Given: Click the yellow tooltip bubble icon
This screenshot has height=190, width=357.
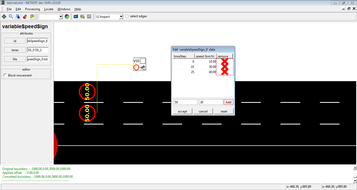Looking at the screenshot, I should pyautogui.click(x=32, y=16).
